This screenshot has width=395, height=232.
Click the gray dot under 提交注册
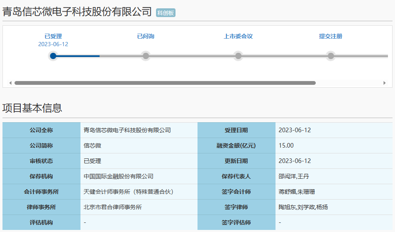(331, 56)
